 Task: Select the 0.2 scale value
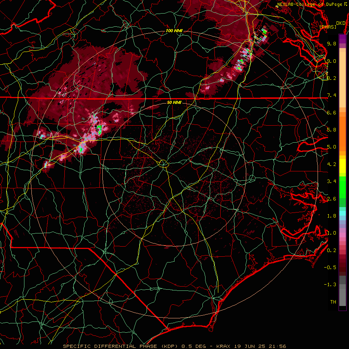click(332, 251)
